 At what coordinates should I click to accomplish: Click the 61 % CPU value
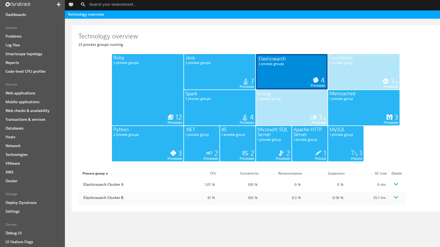[x=211, y=198]
